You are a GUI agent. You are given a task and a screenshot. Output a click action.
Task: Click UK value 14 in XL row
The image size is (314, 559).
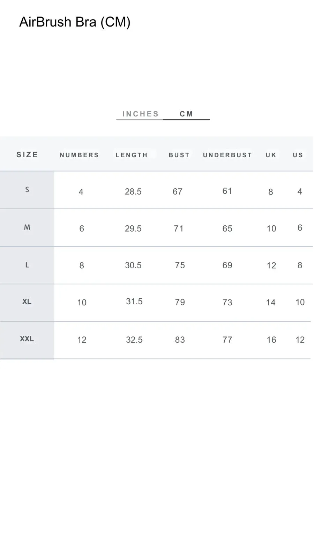coord(271,302)
